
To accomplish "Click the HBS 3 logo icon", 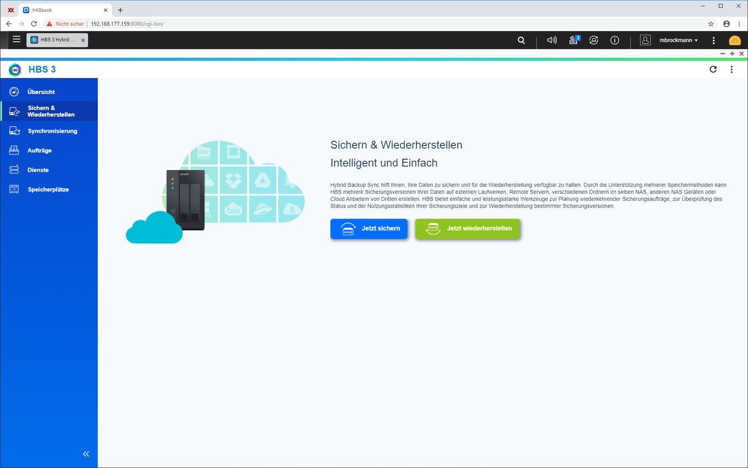I will [x=15, y=69].
